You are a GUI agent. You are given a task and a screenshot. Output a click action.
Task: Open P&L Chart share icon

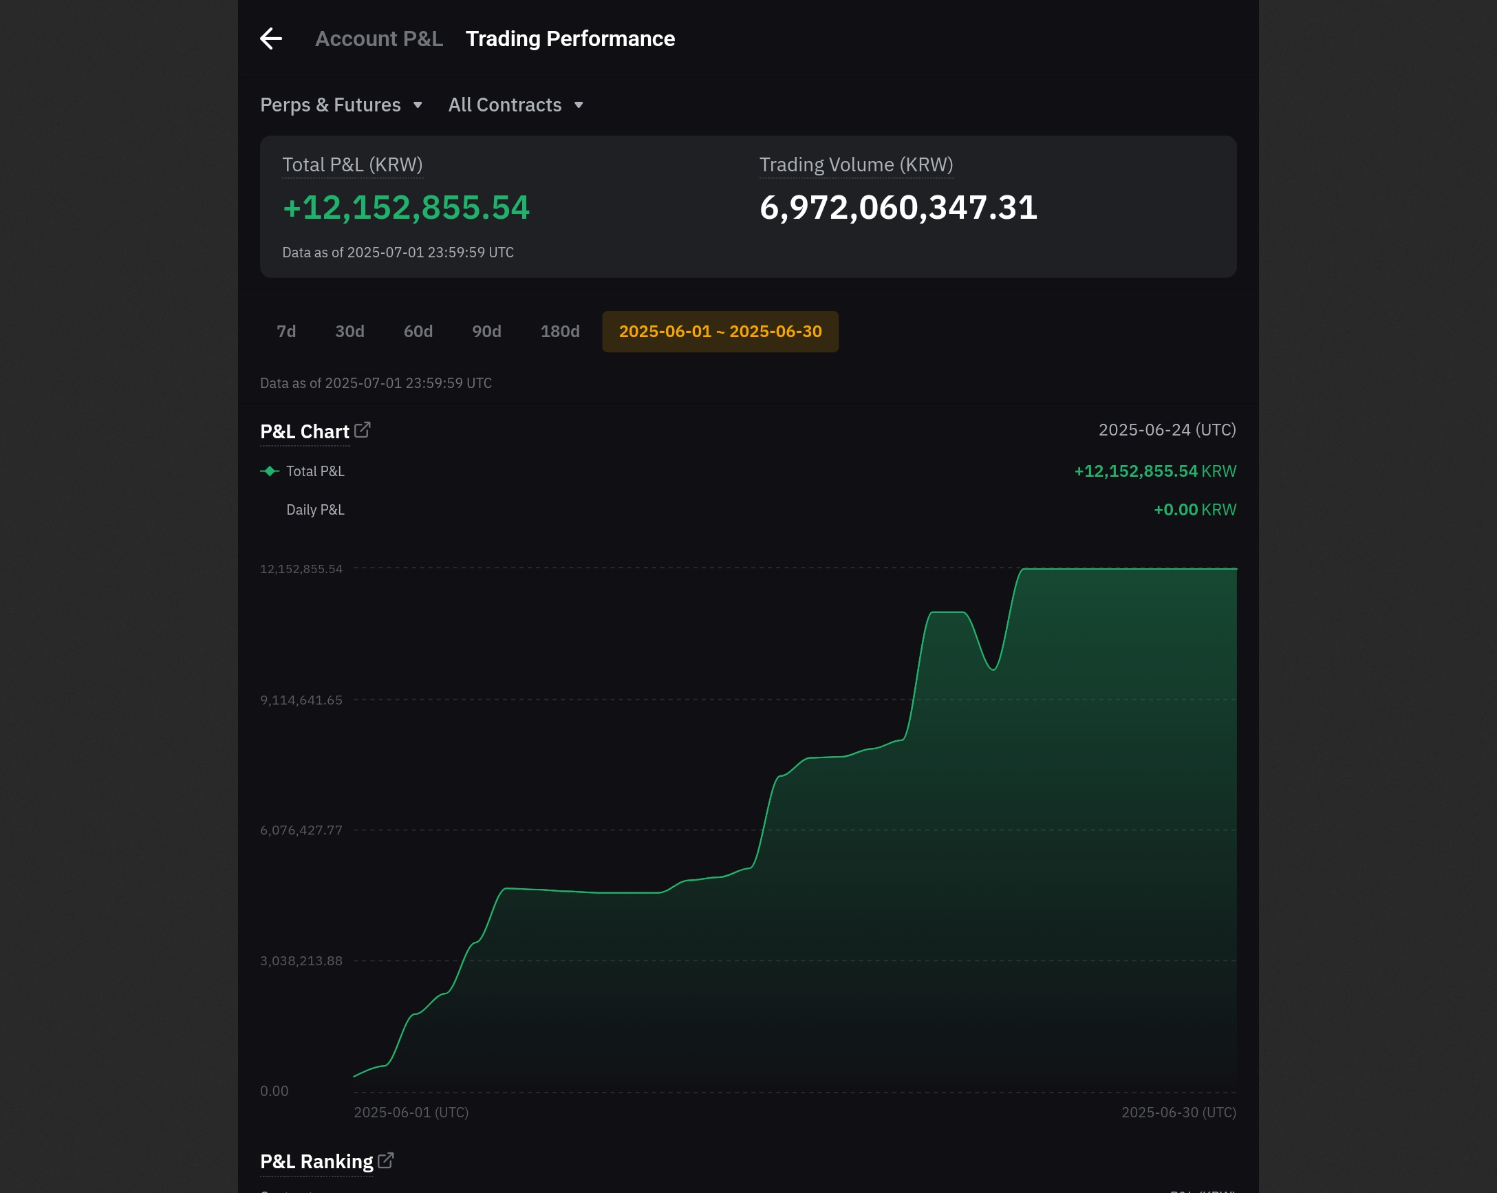click(363, 430)
